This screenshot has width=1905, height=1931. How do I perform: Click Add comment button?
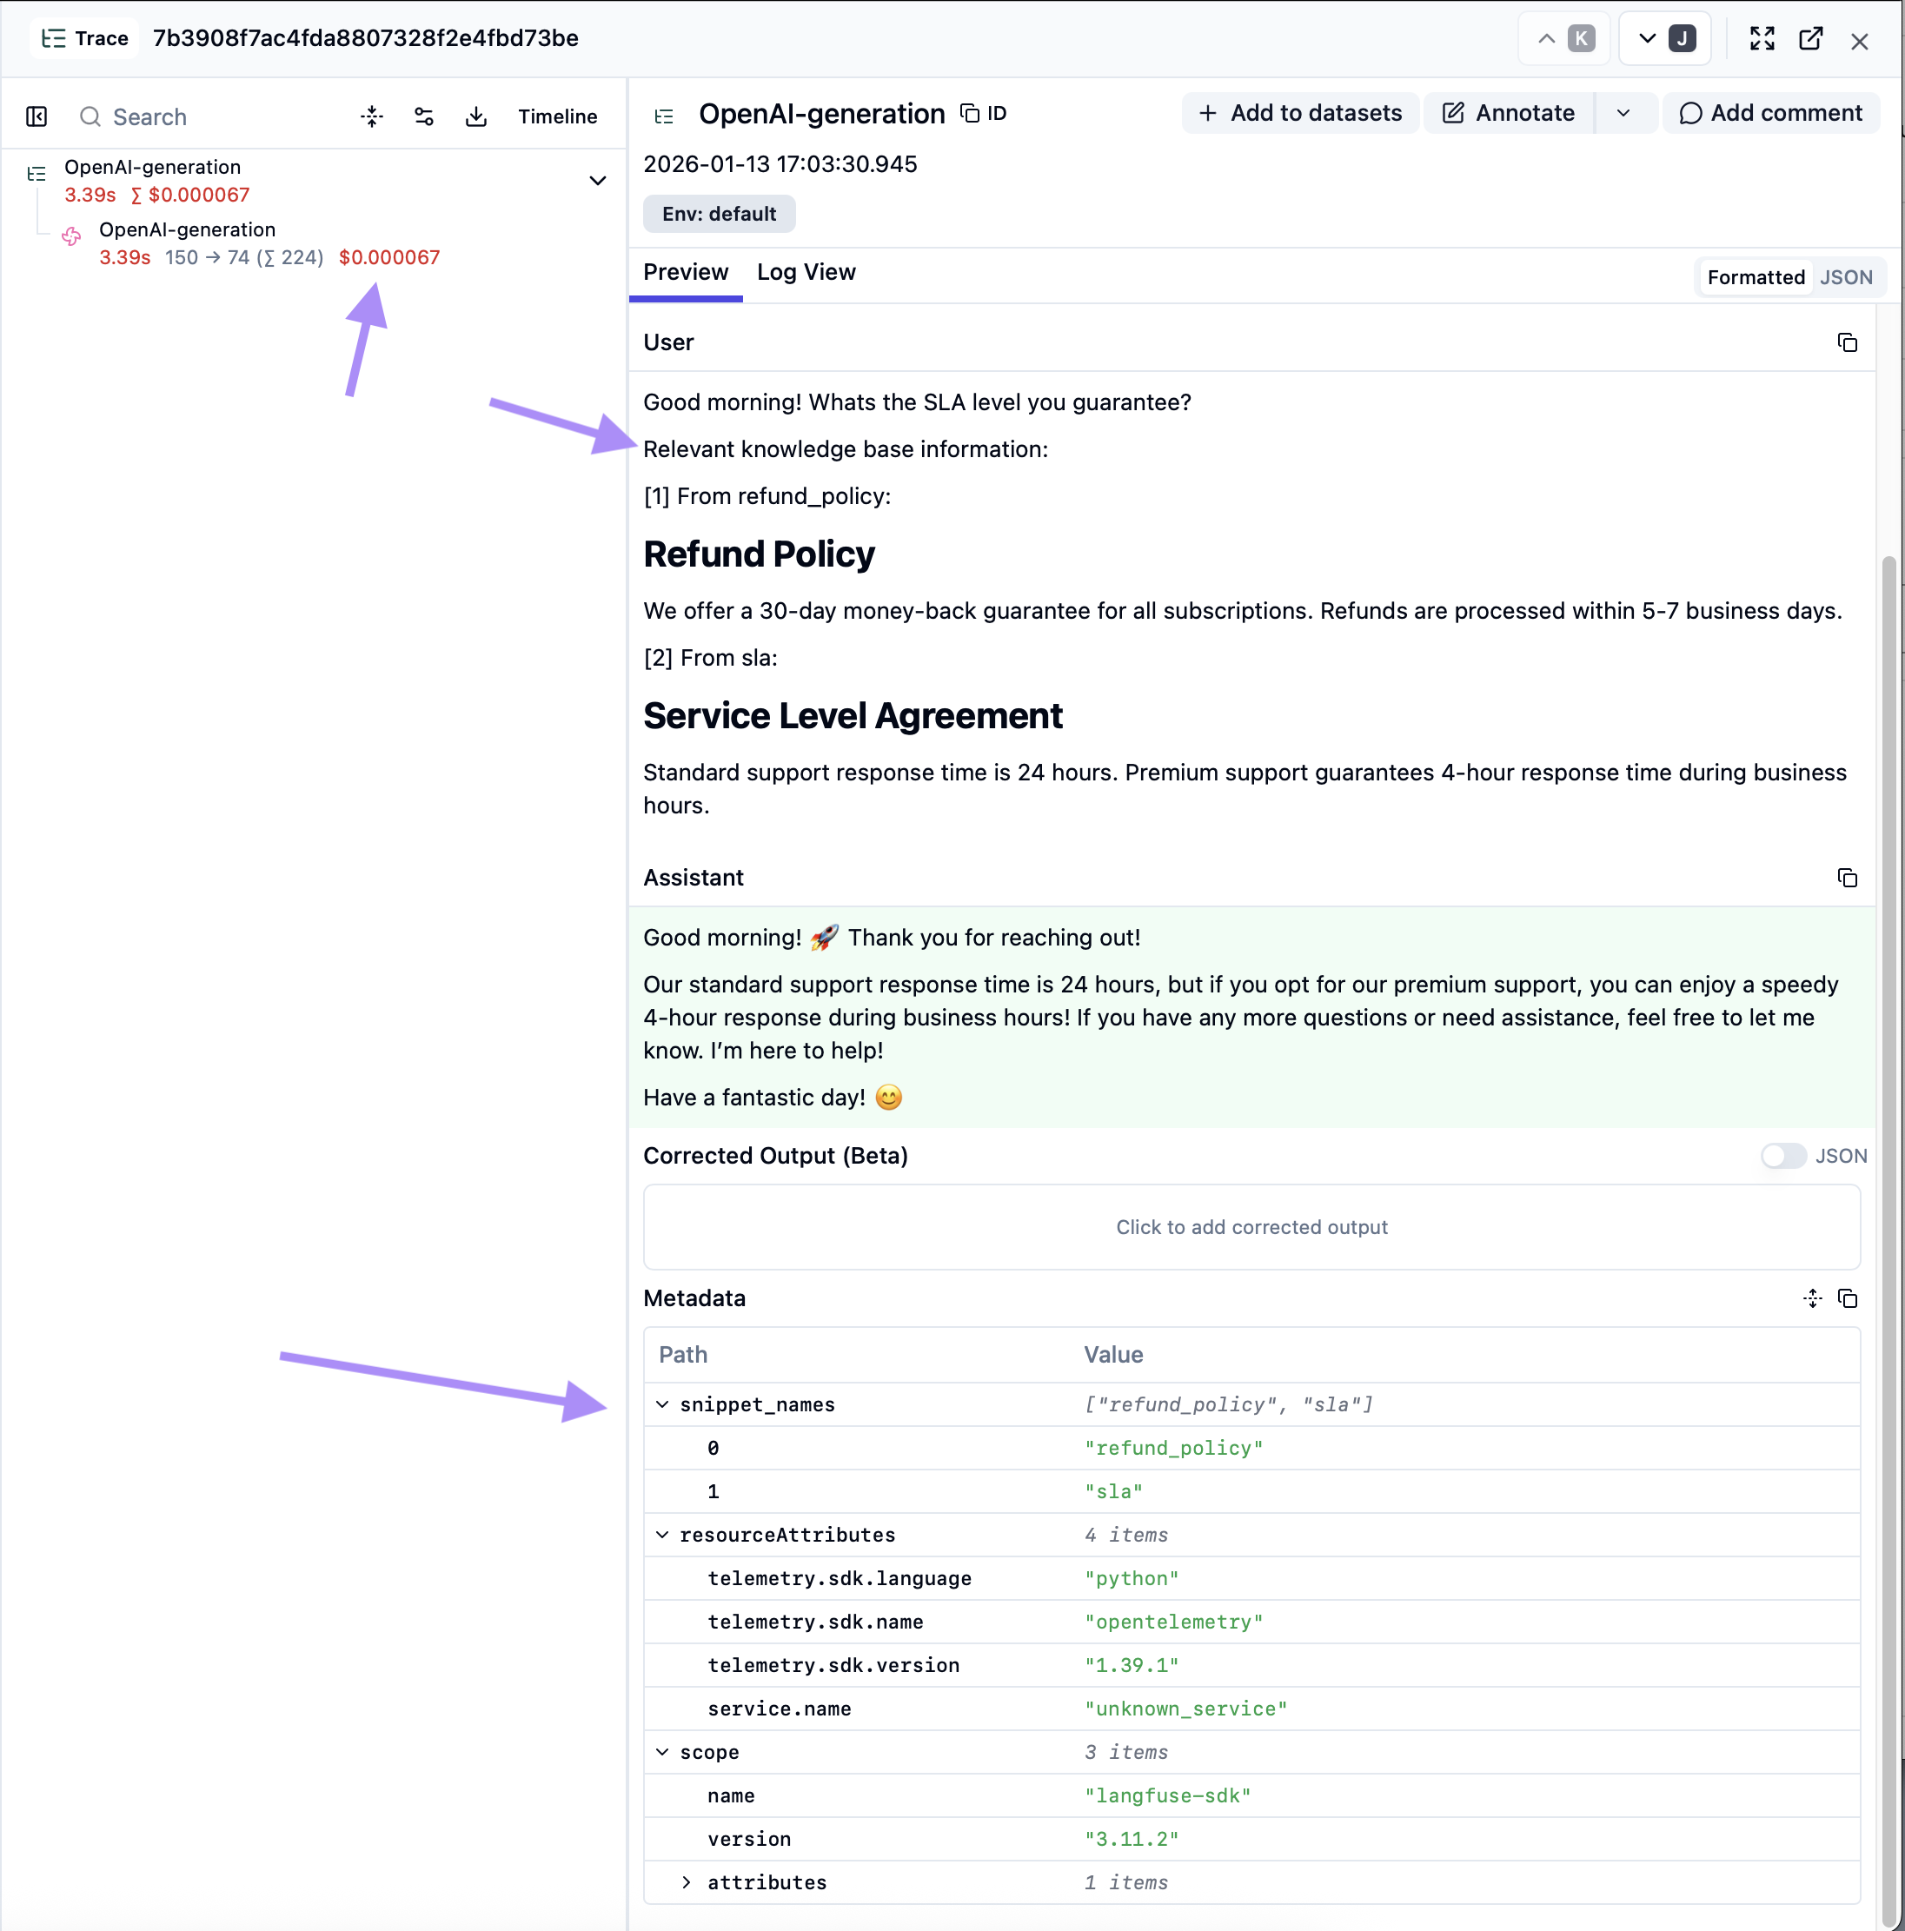(1770, 113)
